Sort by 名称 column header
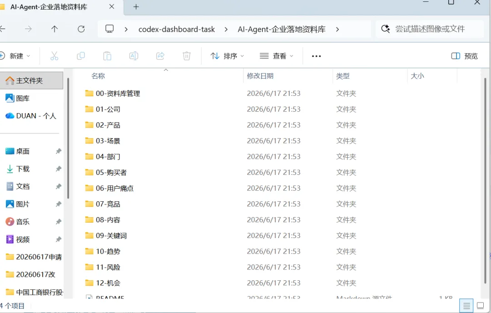The width and height of the screenshot is (491, 313). point(98,76)
